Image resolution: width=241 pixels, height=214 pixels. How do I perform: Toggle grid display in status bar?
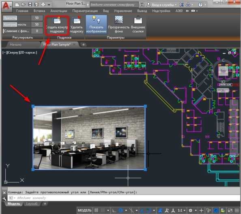96,210
